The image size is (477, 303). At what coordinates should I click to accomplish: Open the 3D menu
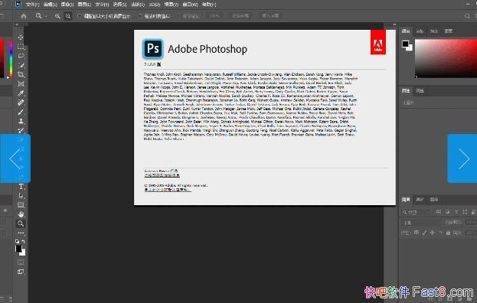155,5
